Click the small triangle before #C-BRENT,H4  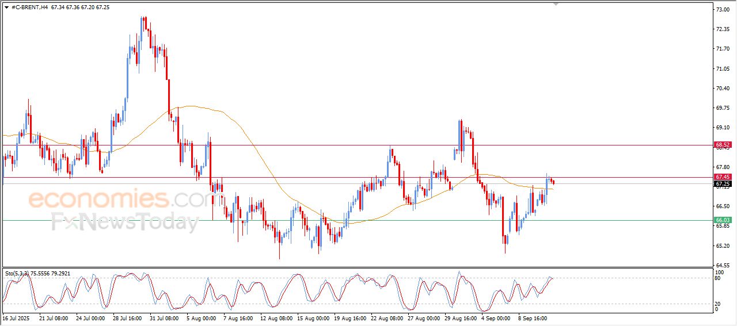point(6,7)
